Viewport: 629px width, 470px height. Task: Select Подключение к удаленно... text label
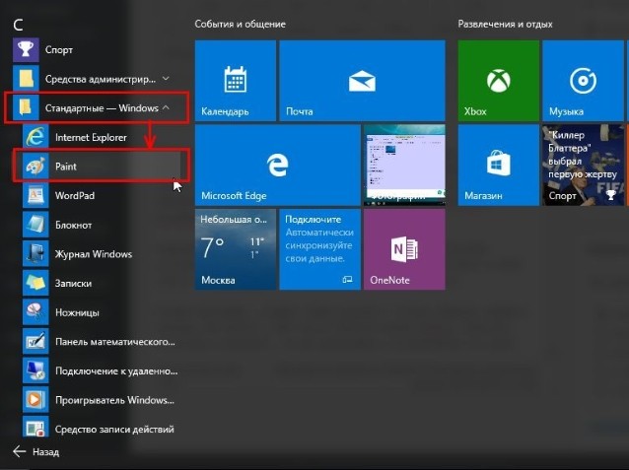click(x=116, y=371)
